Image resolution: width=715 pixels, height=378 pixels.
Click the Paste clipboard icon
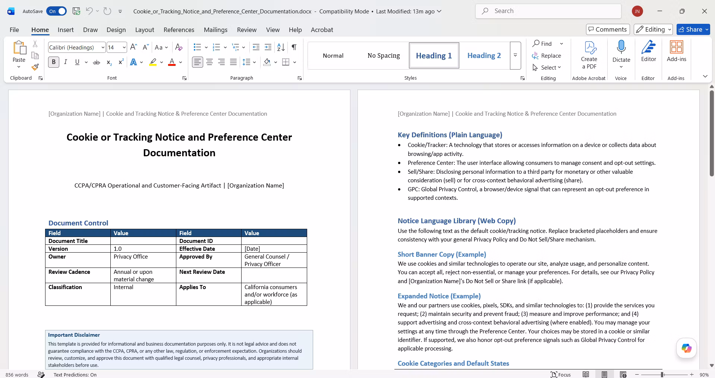[x=19, y=48]
